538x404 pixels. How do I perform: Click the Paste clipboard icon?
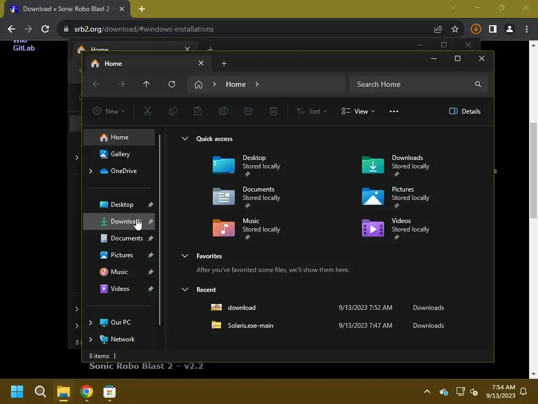198,111
